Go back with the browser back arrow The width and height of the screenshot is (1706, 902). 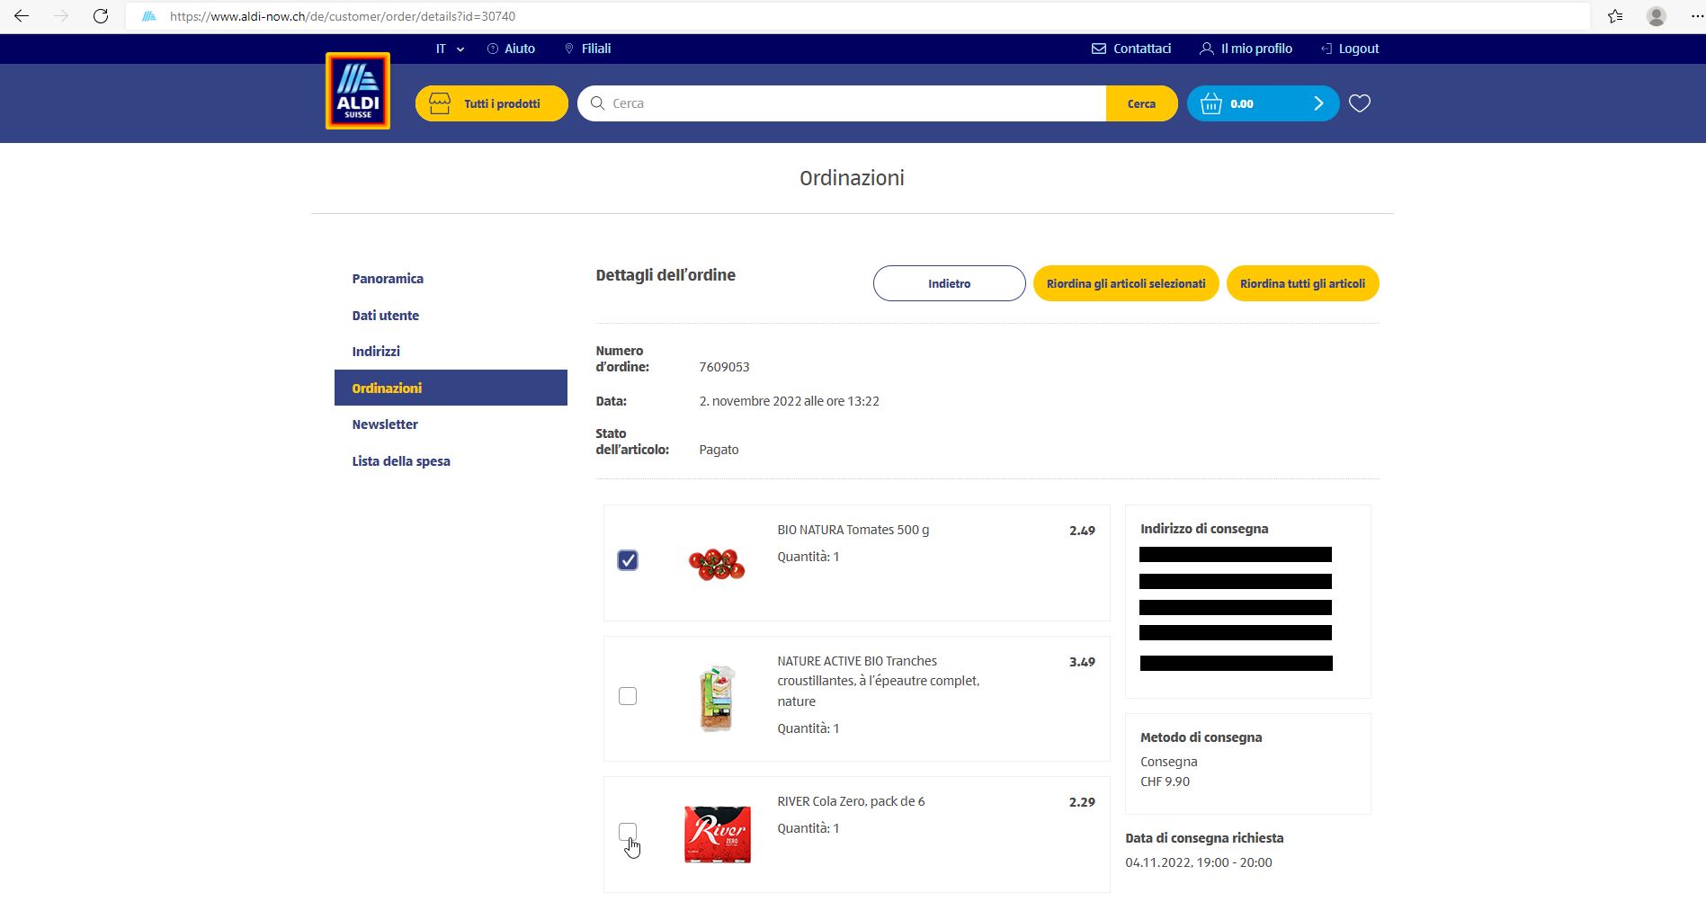point(22,16)
